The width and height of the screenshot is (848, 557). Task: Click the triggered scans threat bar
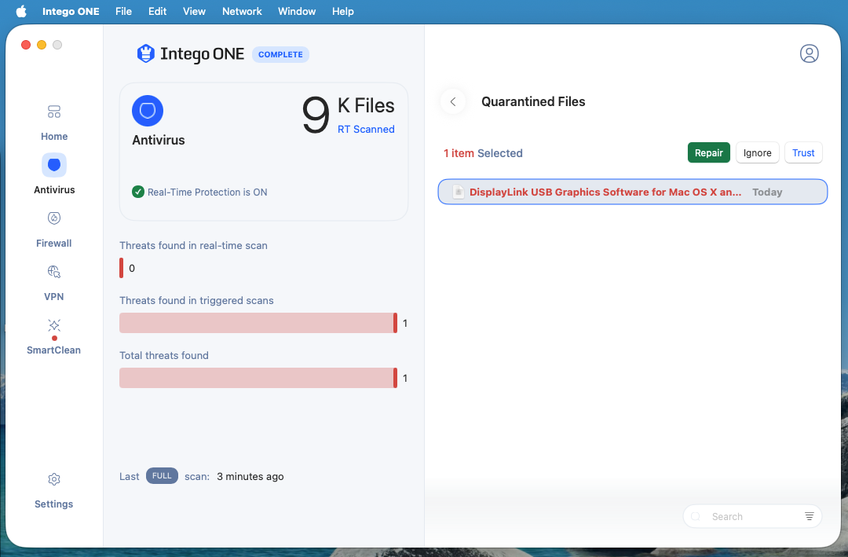(258, 323)
